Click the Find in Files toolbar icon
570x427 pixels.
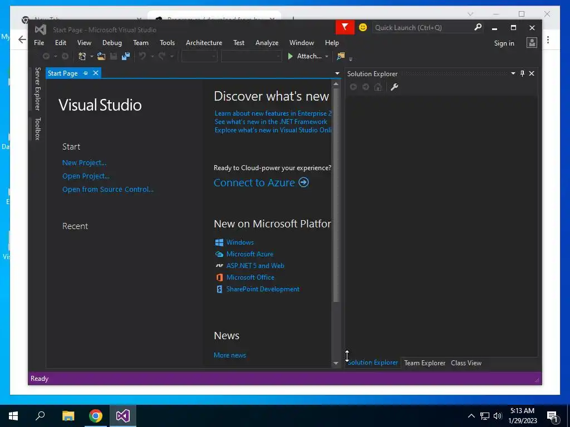[341, 56]
